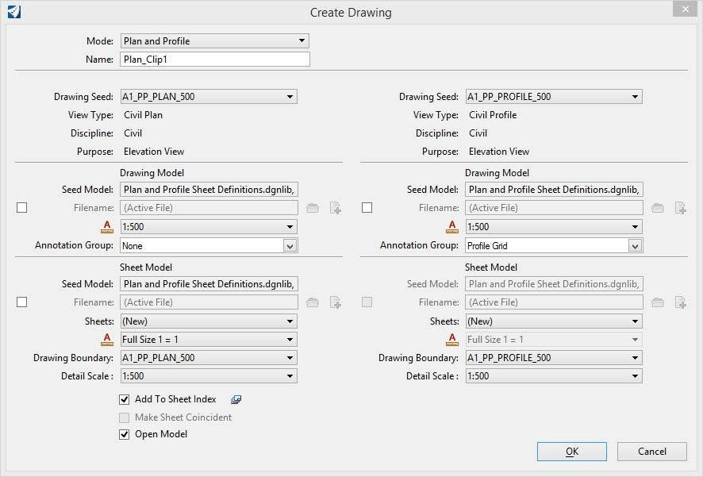Viewport: 703px width, 477px height.
Task: Click new file icon for plan Sheet Model filename
Action: 336,302
